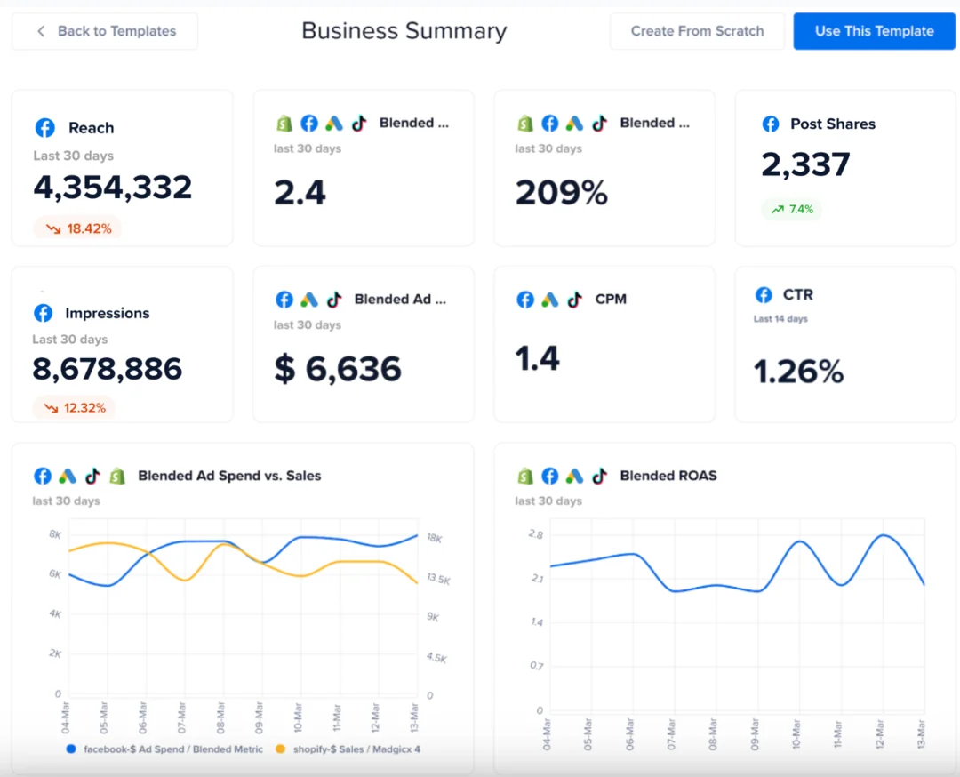
Task: Click orange shopify Sales legend dot
Action: [x=280, y=749]
